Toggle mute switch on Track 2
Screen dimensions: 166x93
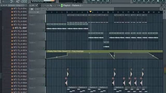(x=44, y=30)
